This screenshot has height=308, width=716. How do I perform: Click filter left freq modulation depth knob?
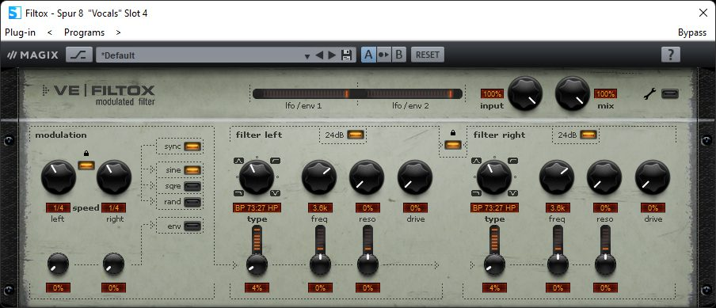coord(320,264)
